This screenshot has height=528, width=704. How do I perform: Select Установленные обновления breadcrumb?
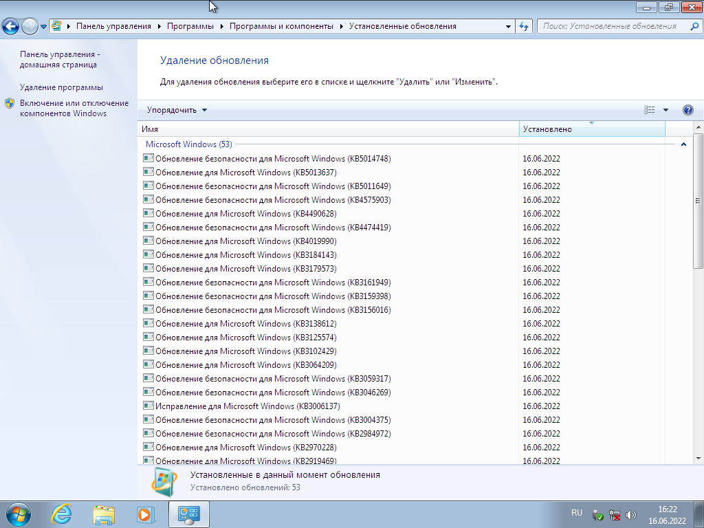click(403, 26)
